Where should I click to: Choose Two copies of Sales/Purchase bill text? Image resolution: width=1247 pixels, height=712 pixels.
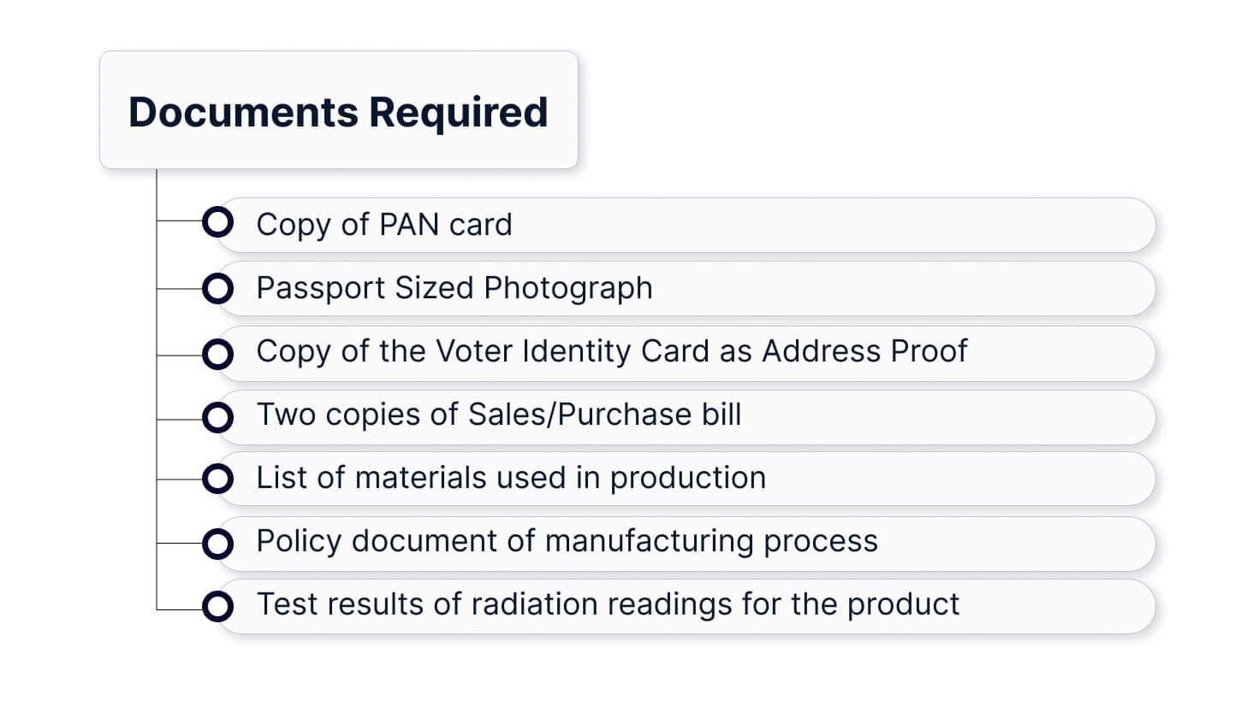[498, 415]
